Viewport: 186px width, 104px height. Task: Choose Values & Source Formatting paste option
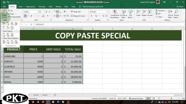(12, 35)
